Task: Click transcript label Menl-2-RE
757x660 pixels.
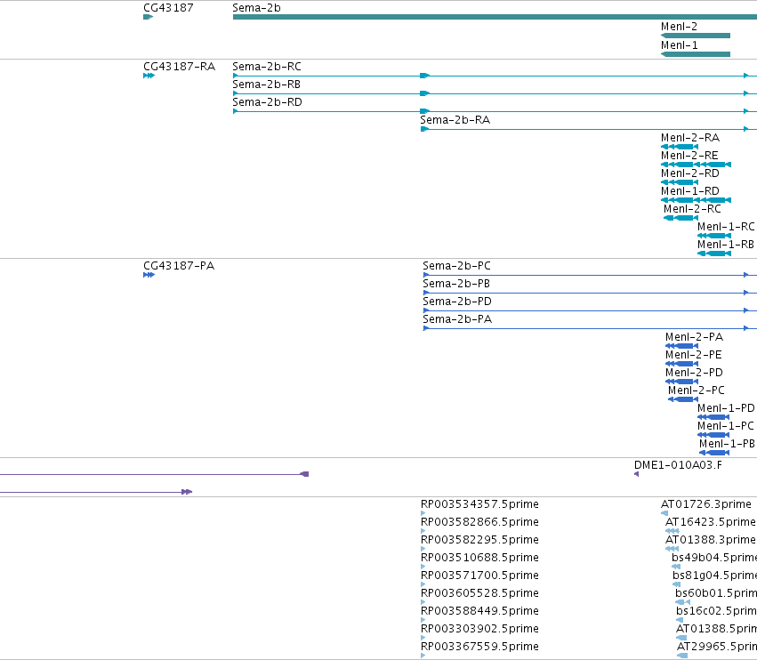Action: (x=689, y=156)
